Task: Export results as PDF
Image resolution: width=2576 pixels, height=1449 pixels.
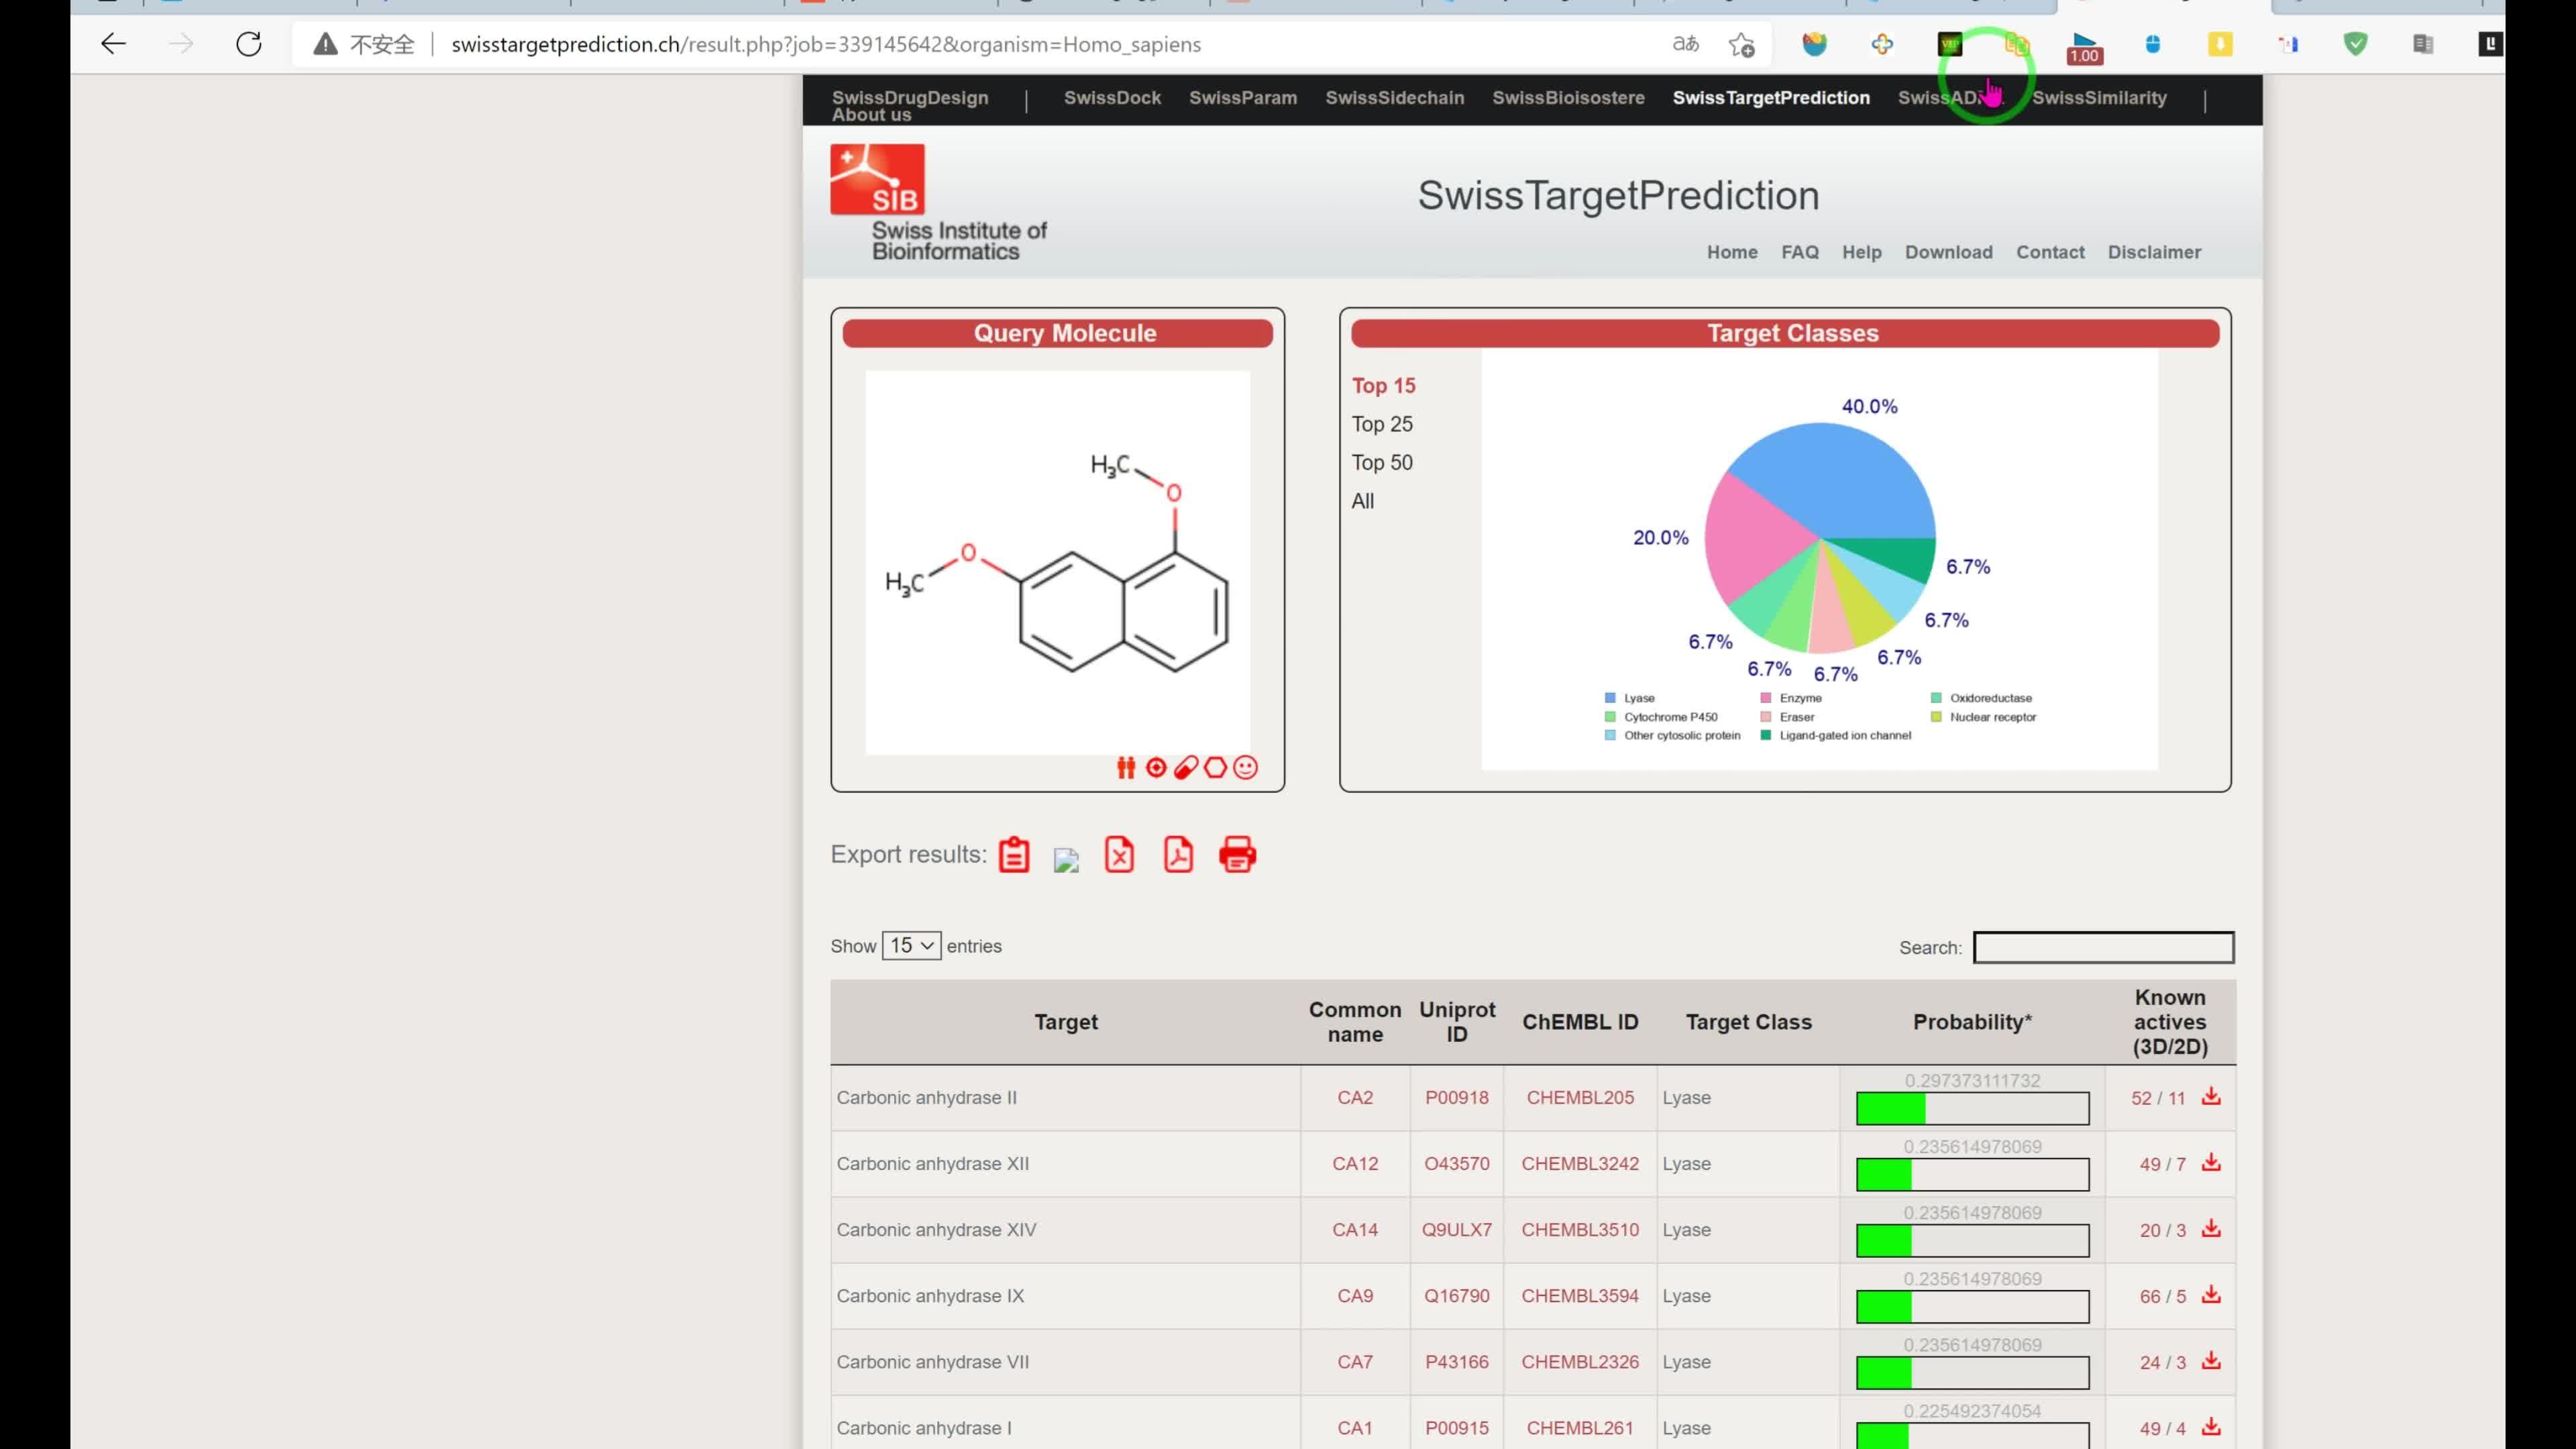Action: (x=1178, y=855)
